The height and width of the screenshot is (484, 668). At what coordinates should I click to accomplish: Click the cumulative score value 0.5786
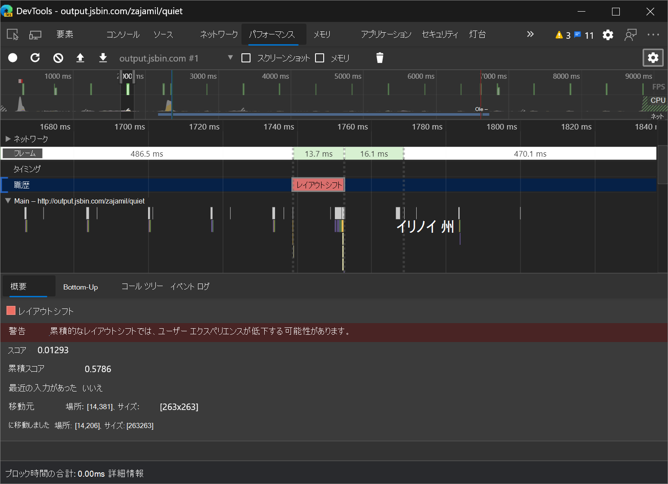pos(98,369)
